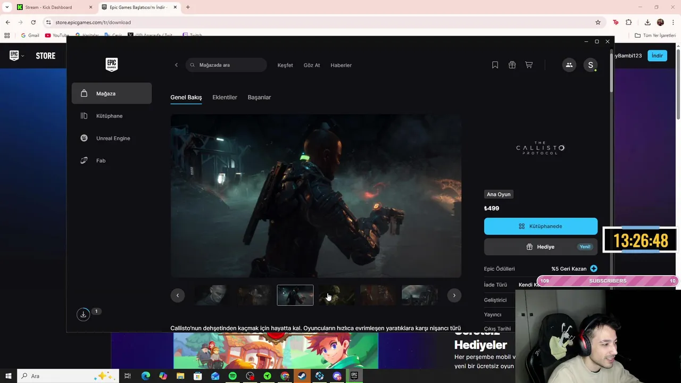The image size is (681, 383).
Task: Open the Mağaza store sidebar item
Action: (x=112, y=94)
